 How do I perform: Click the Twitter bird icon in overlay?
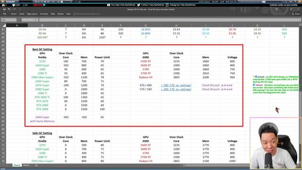(x=139, y=5)
